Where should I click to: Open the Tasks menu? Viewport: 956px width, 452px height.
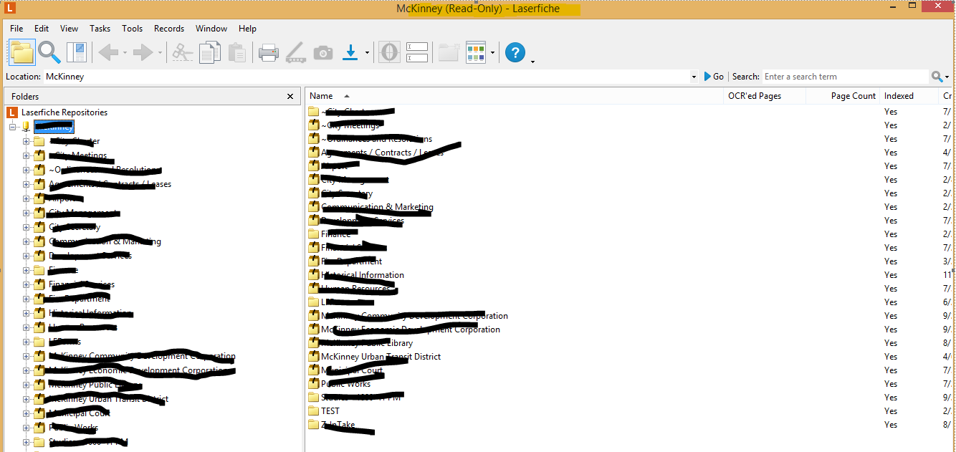coord(100,29)
